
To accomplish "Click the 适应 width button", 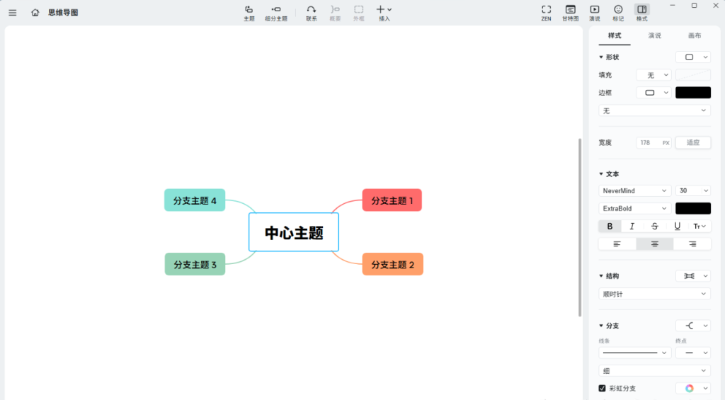I will click(x=692, y=142).
